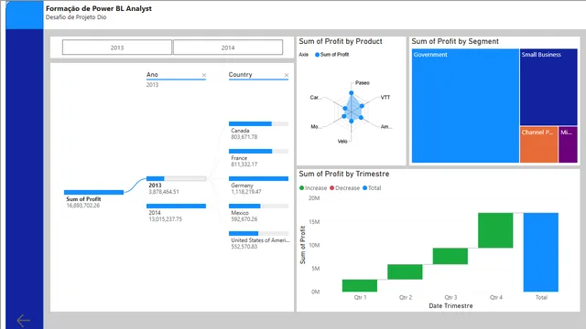Click the blue Total legend marker
Screen dimensions: 586x329
(364, 188)
